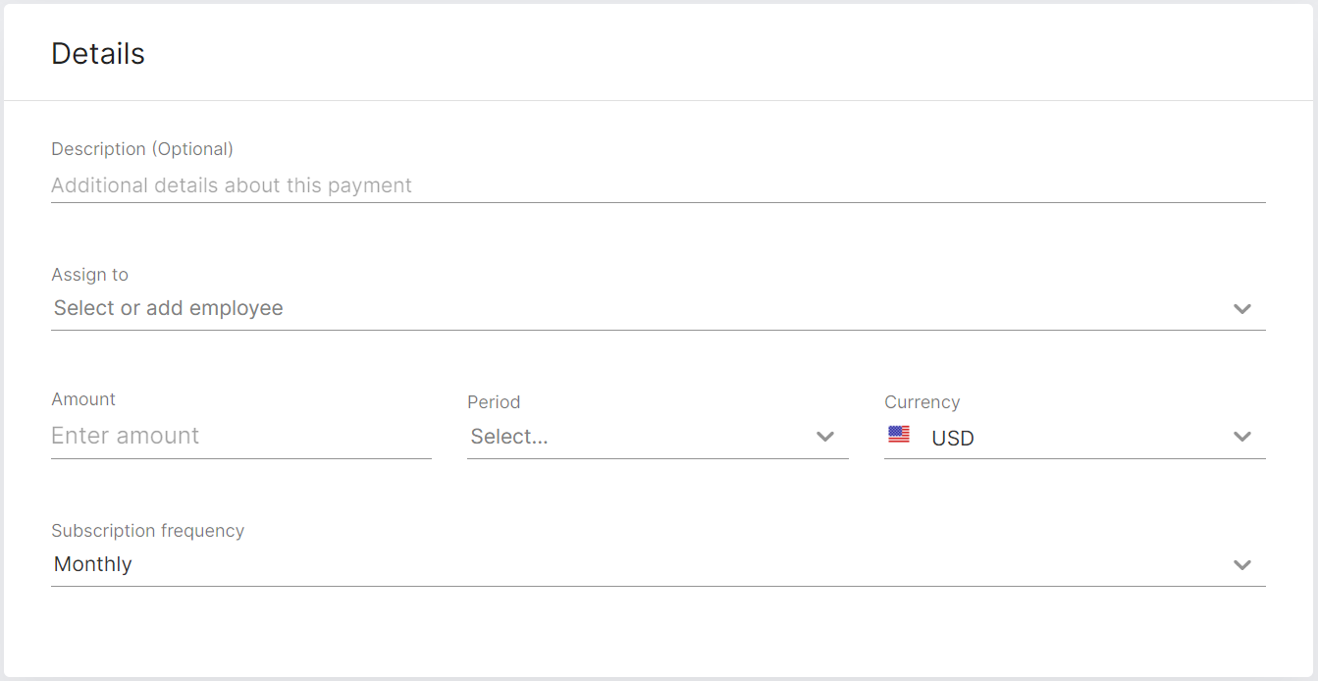
Task: Click the Subscription frequency chevron arrow
Action: coord(1241,565)
